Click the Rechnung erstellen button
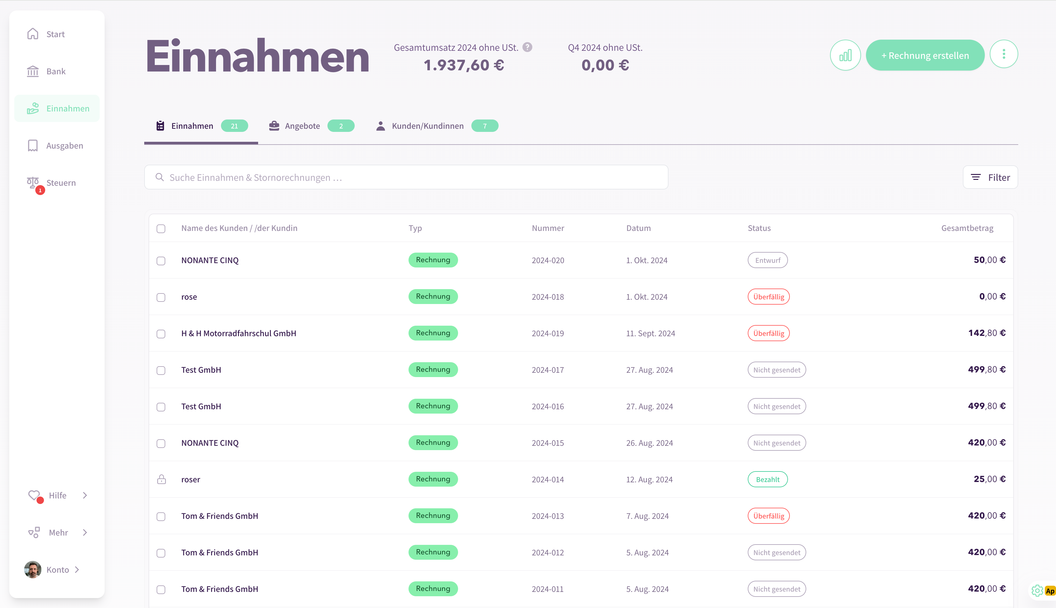This screenshot has height=608, width=1056. click(925, 55)
